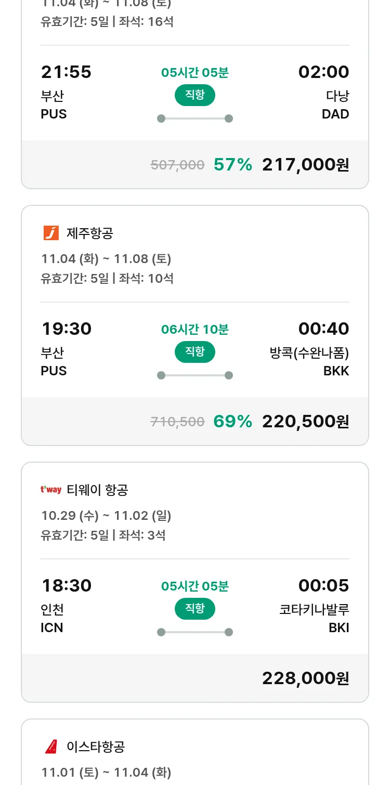
Task: Tap the t'way airline logo
Action: click(51, 490)
